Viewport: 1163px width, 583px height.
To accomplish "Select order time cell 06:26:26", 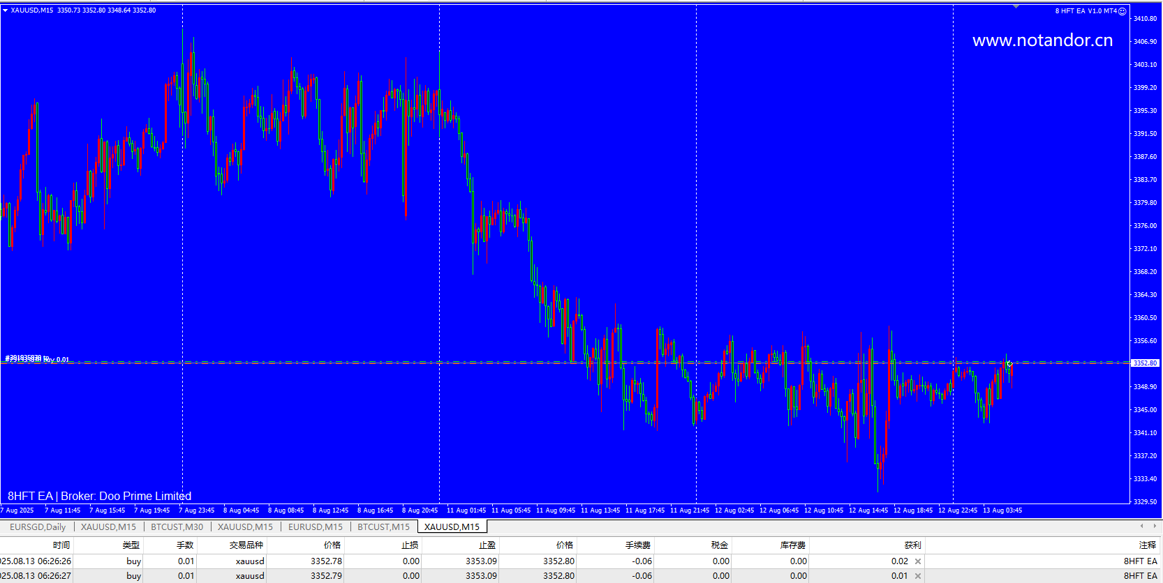I will [36, 561].
